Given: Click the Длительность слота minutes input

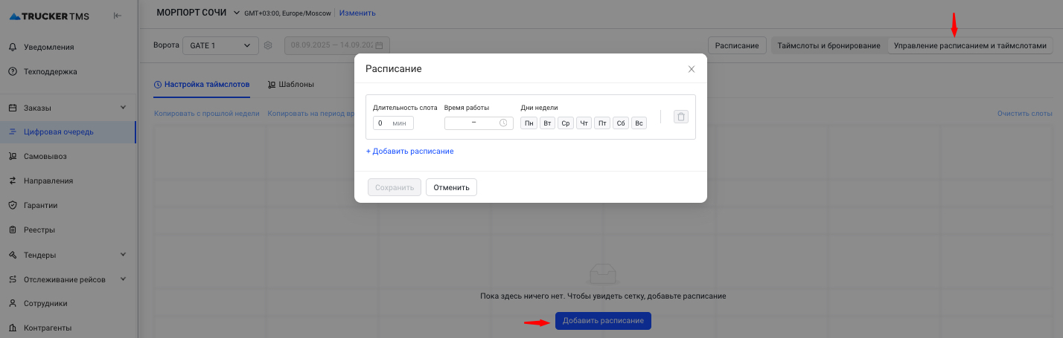Looking at the screenshot, I should [383, 123].
